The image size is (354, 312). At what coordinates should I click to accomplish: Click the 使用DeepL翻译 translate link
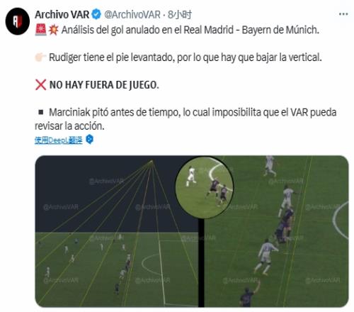coord(59,140)
